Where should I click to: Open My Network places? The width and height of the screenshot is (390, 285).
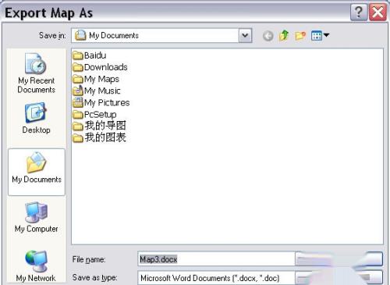[36, 266]
